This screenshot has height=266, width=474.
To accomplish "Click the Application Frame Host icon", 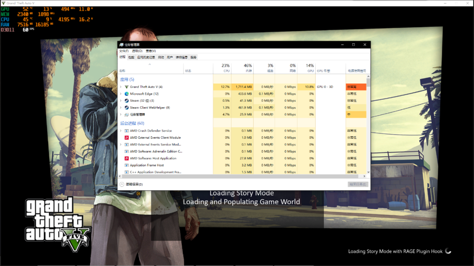I will [127, 165].
